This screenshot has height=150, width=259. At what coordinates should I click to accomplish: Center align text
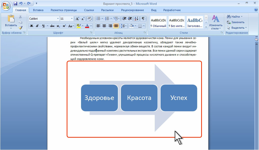pyautogui.click(x=104, y=26)
